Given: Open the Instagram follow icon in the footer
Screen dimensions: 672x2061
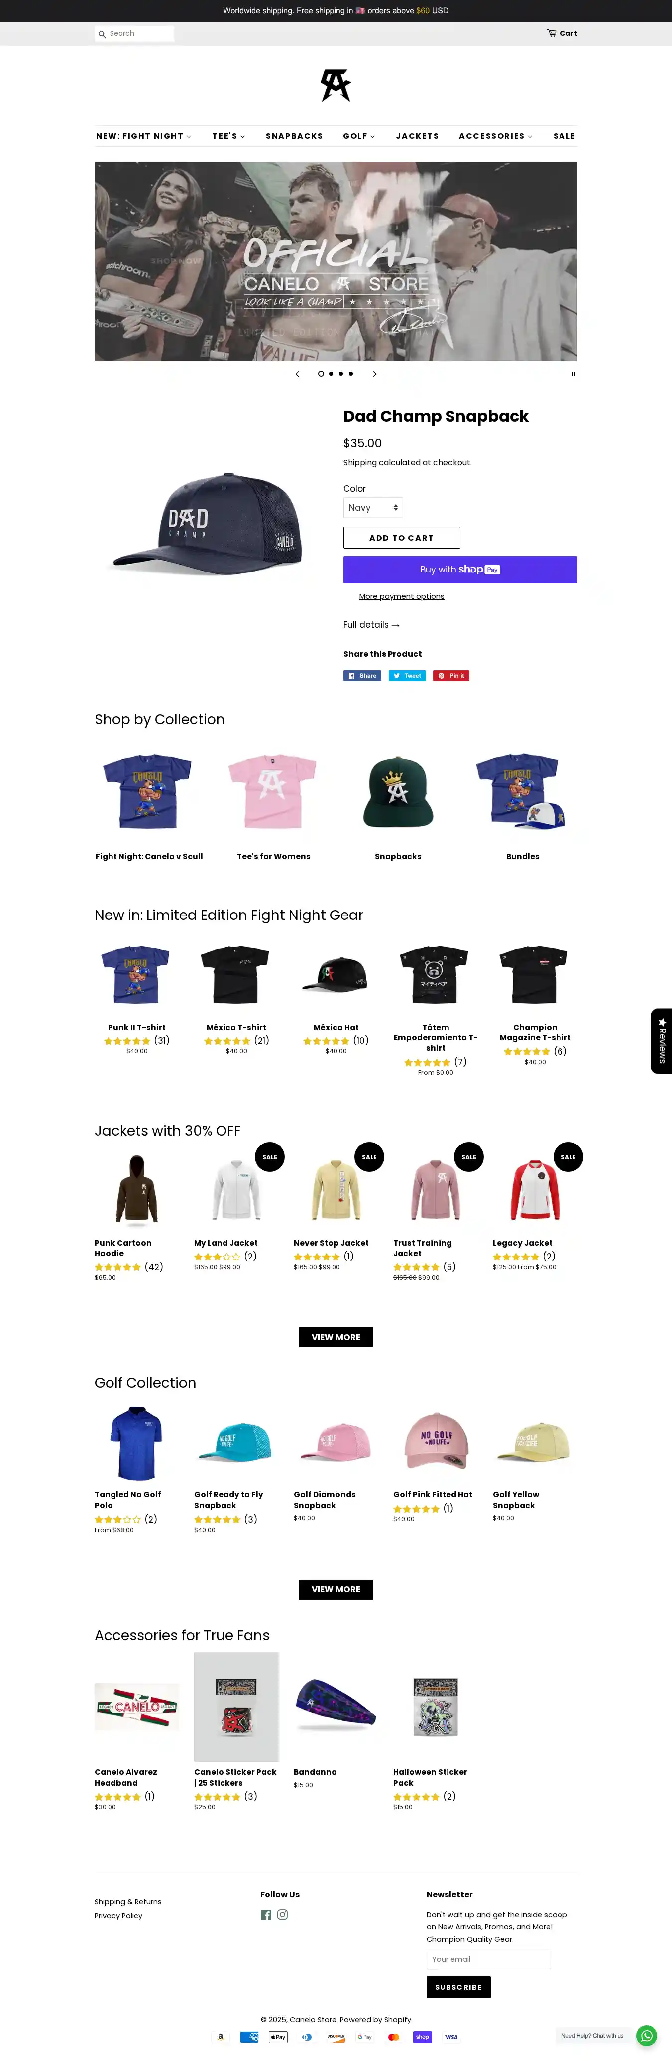Looking at the screenshot, I should [x=282, y=1915].
